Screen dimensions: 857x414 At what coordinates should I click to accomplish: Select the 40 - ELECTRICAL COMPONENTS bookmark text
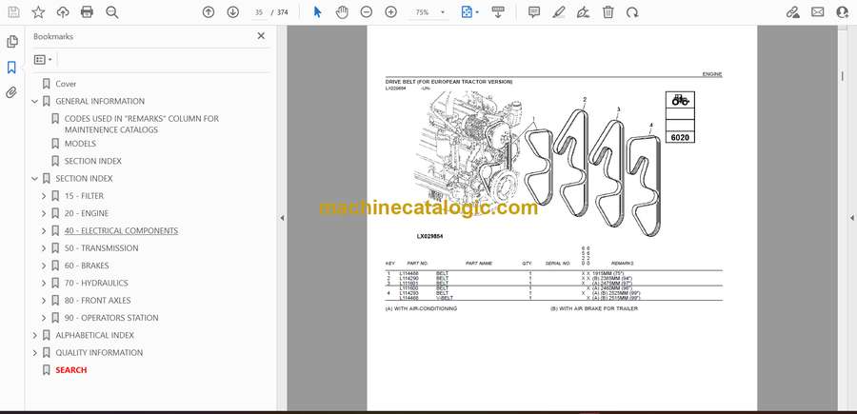tap(121, 230)
